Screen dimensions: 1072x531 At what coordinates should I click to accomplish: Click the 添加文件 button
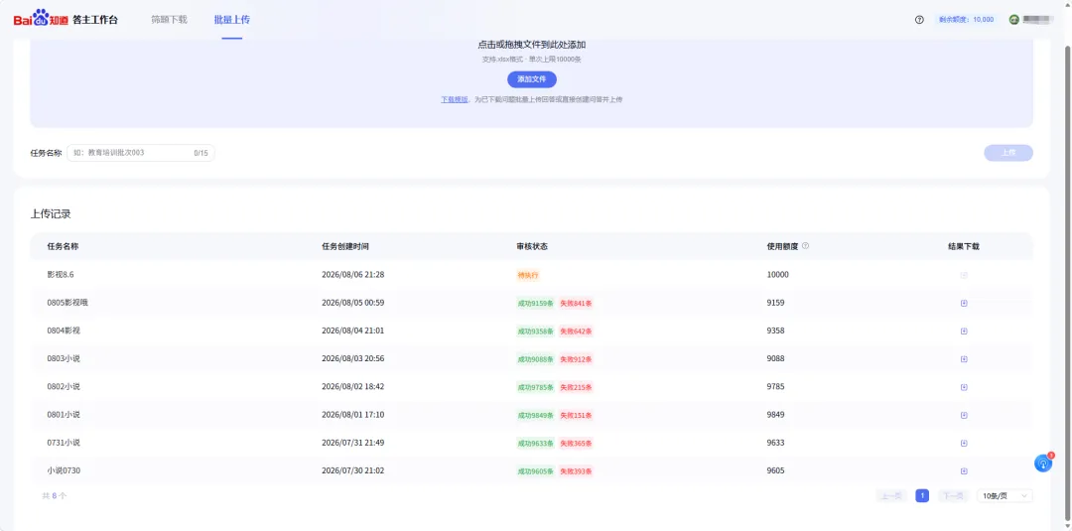click(x=532, y=79)
